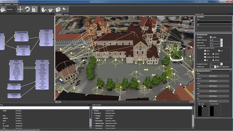233x131 pixels.
Task: Toggle the Examine navigation checkbox
Action: pyautogui.click(x=205, y=57)
